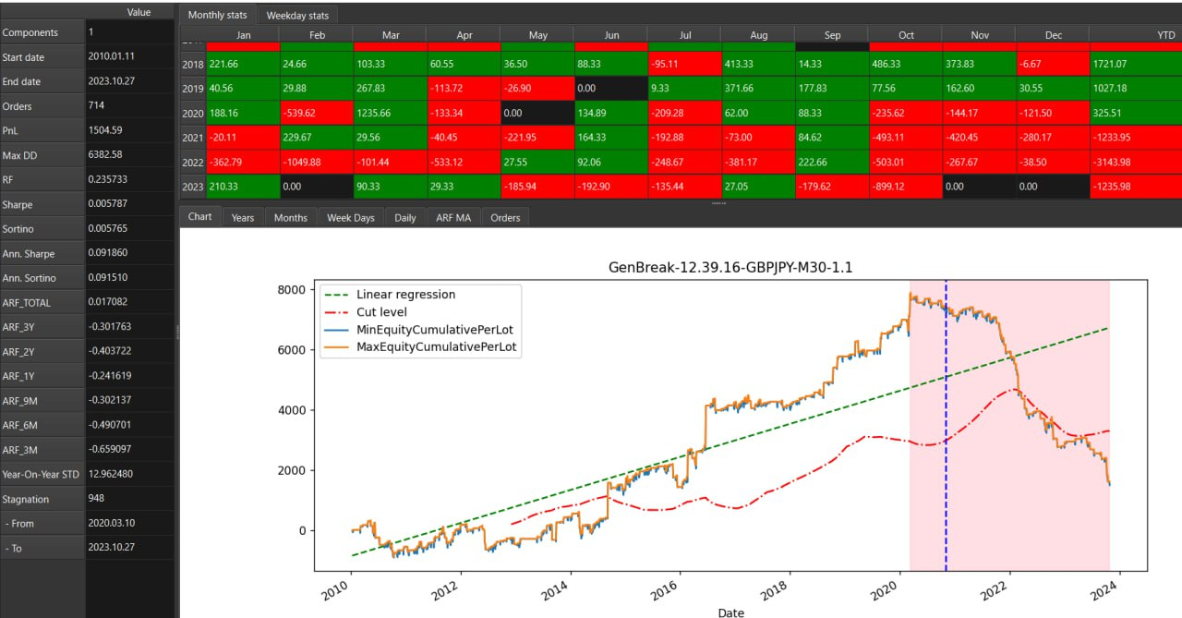Open the Years tab

click(x=243, y=217)
